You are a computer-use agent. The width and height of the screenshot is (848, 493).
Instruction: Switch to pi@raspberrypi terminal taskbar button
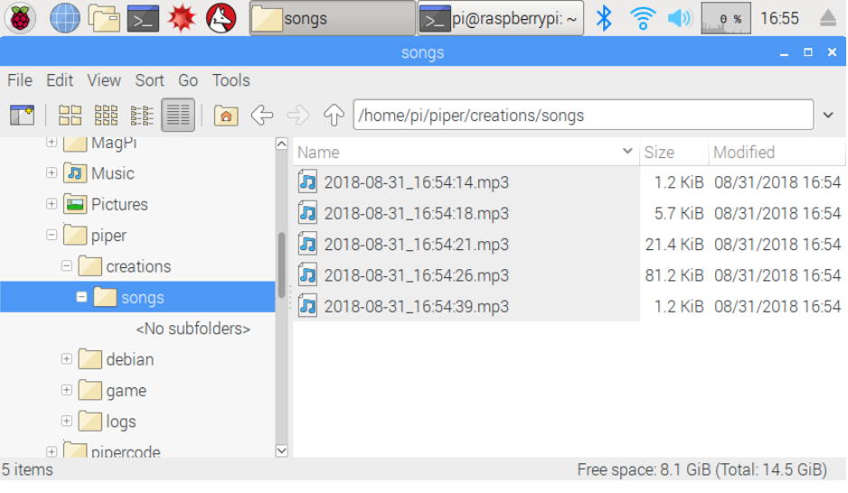501,18
